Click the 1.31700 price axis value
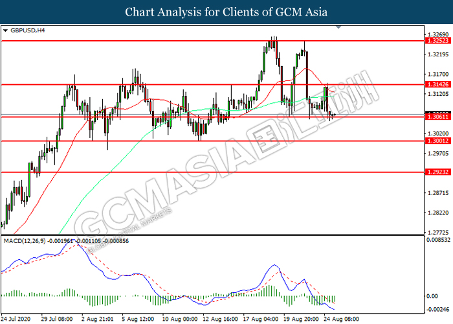Viewport: 453px width, 324px height. pyautogui.click(x=438, y=75)
